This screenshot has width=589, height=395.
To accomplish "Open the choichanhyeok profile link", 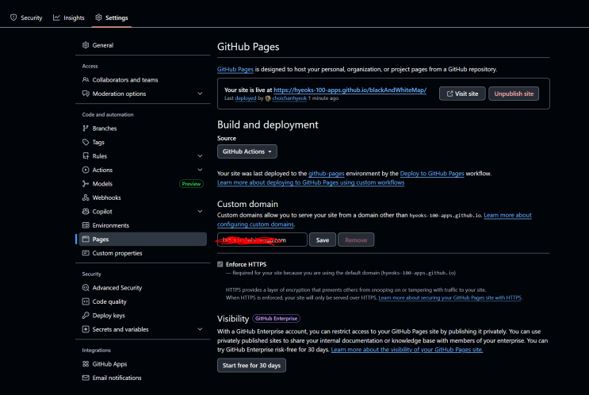I will [289, 98].
